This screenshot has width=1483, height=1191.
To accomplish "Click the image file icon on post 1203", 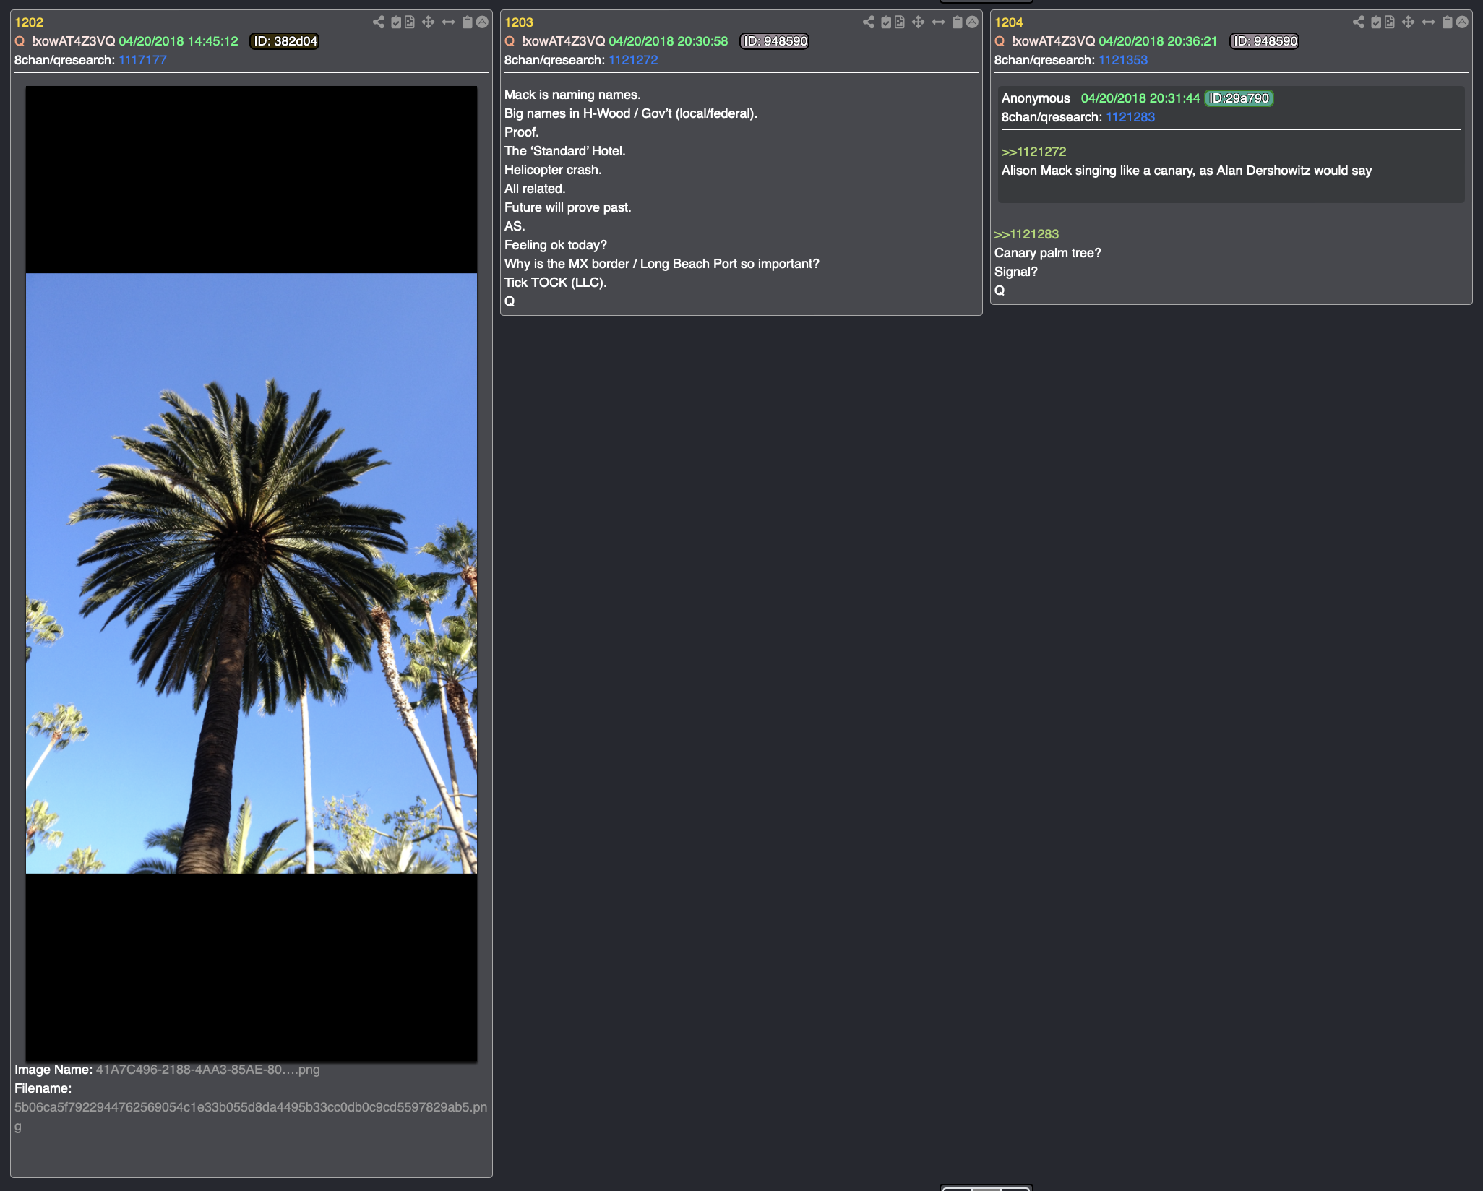I will 900,22.
